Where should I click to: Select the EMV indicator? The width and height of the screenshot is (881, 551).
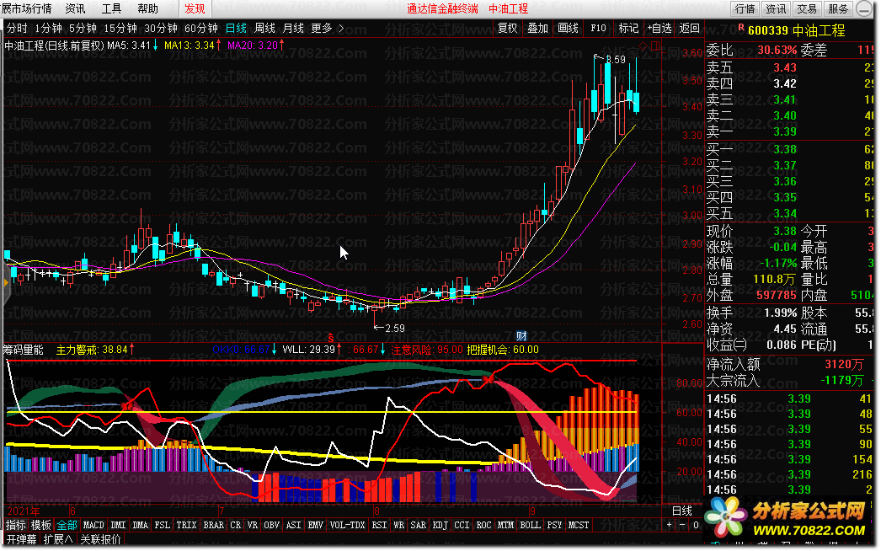click(x=315, y=525)
